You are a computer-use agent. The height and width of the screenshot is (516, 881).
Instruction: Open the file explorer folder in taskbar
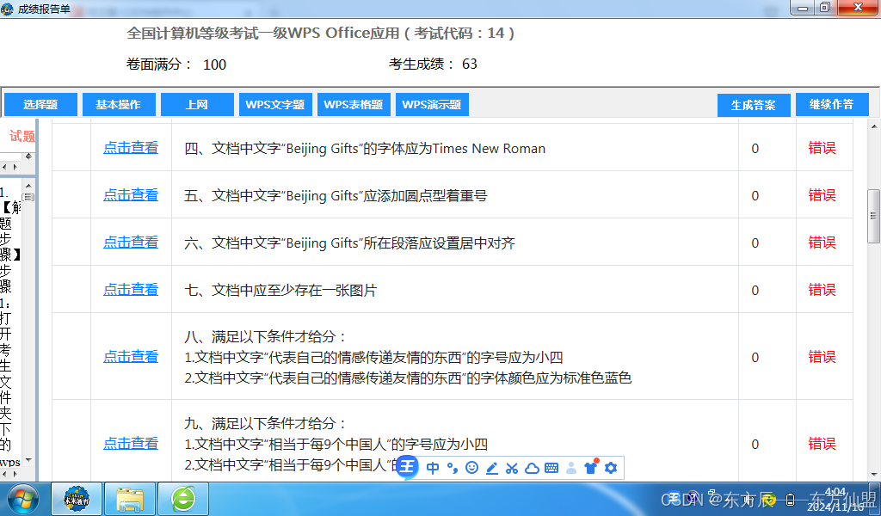130,499
